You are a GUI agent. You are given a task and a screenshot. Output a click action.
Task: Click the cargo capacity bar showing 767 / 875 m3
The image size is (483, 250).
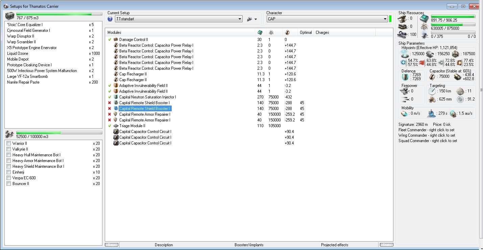click(x=59, y=14)
